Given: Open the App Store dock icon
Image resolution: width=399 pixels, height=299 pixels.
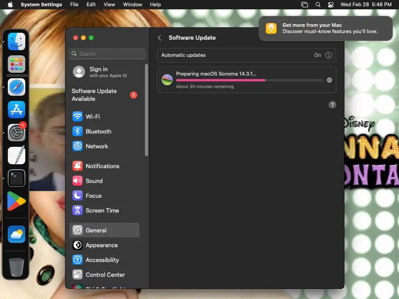Looking at the screenshot, I should (16, 109).
